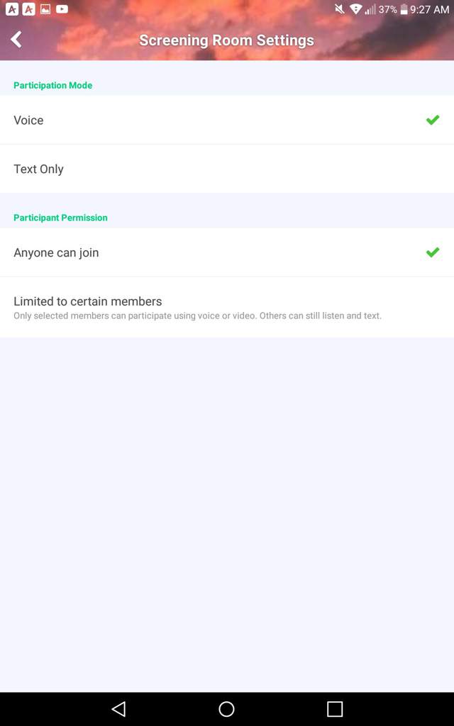Click Screening Room Settings title
The image size is (454, 726).
[x=226, y=40]
